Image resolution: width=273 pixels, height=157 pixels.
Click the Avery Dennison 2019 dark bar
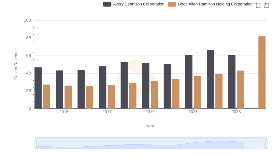tap(146, 86)
